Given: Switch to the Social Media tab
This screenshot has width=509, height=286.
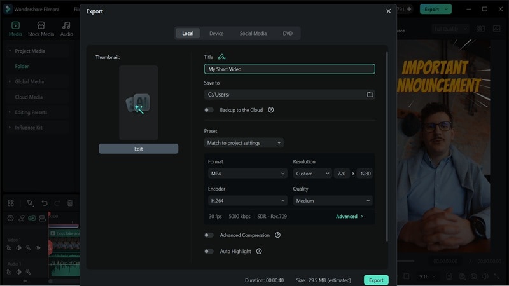Looking at the screenshot, I should 253,34.
